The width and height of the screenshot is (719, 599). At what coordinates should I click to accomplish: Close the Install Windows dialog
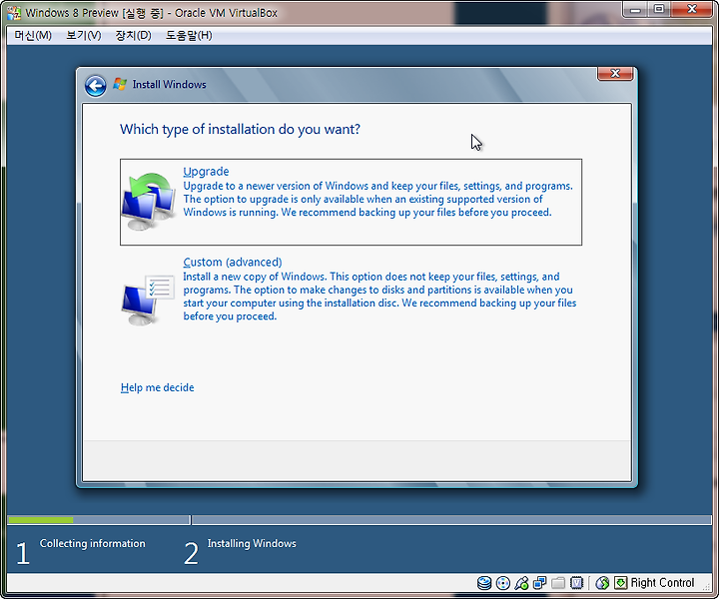[615, 74]
